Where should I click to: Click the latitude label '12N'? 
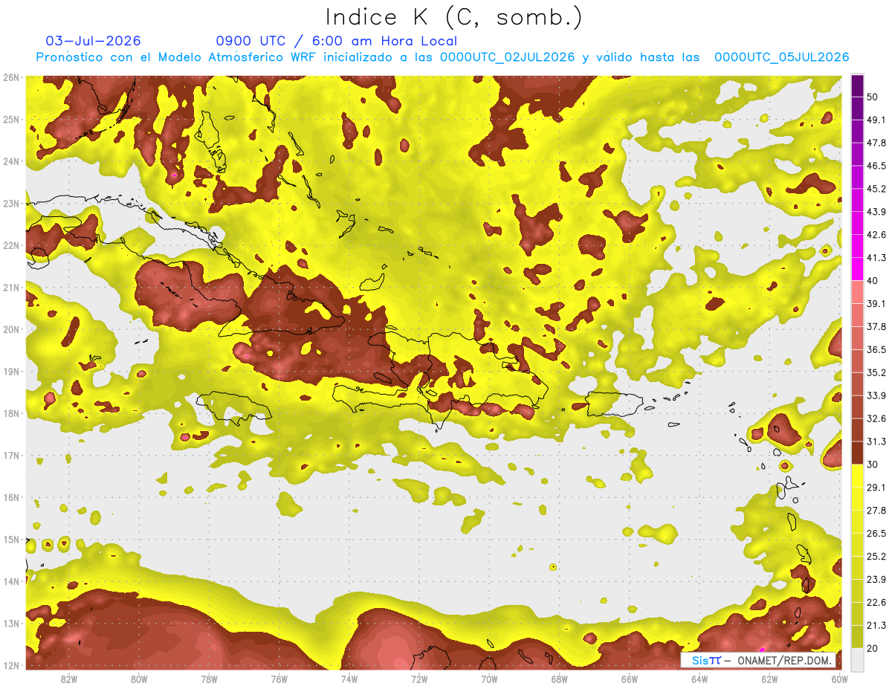10,665
